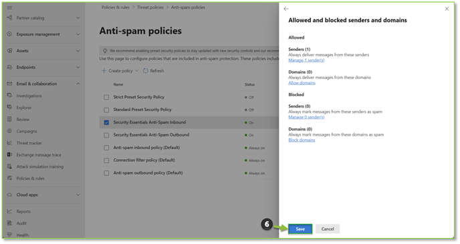Click the Save button

300,229
